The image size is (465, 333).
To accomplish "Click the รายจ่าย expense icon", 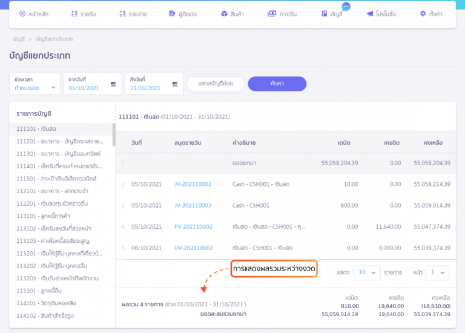I will coord(122,14).
